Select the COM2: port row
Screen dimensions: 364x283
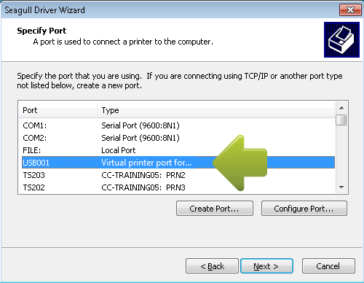178,138
